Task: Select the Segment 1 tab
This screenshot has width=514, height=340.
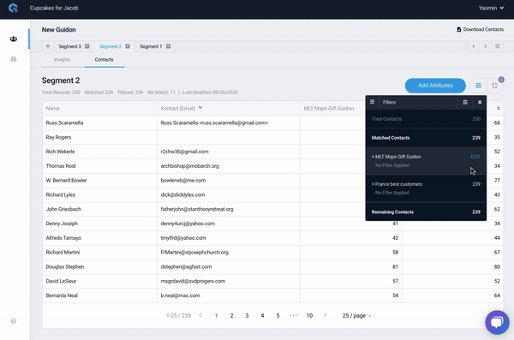Action: 151,46
